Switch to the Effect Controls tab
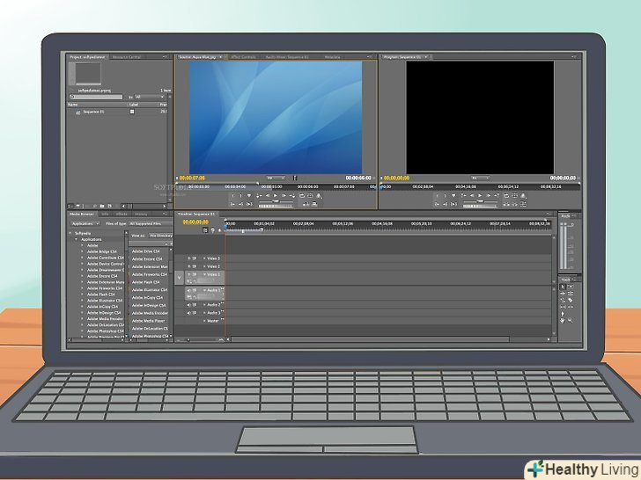 pos(241,57)
